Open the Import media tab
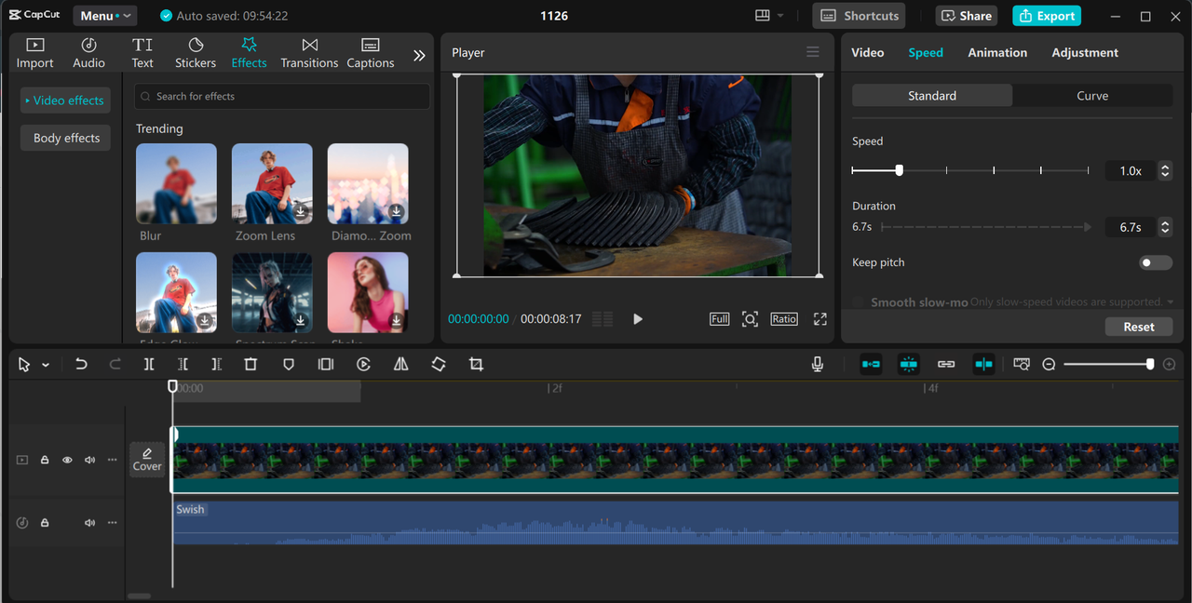 35,53
